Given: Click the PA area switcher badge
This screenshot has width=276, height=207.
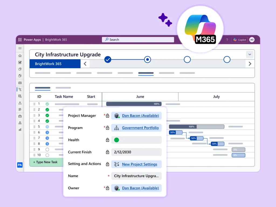Looking at the screenshot, I should (x=20, y=165).
